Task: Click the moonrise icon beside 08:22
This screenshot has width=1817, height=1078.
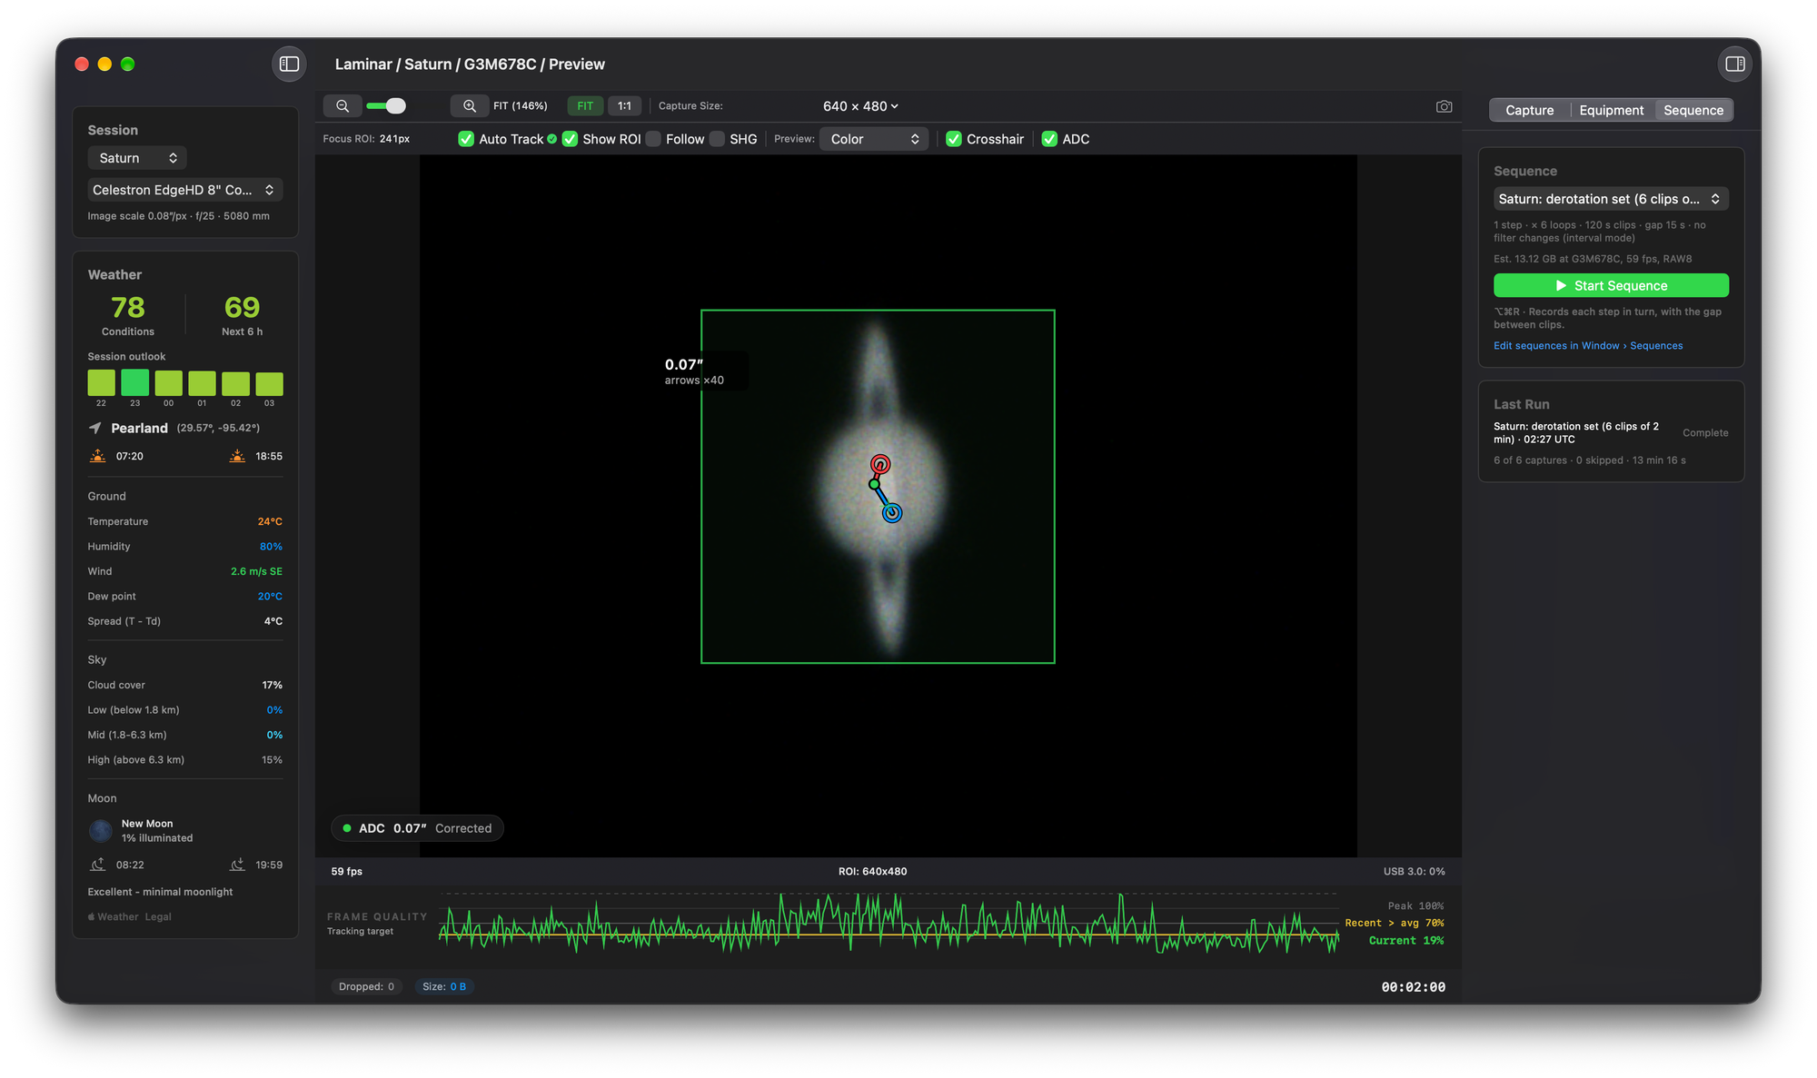Action: 98,865
